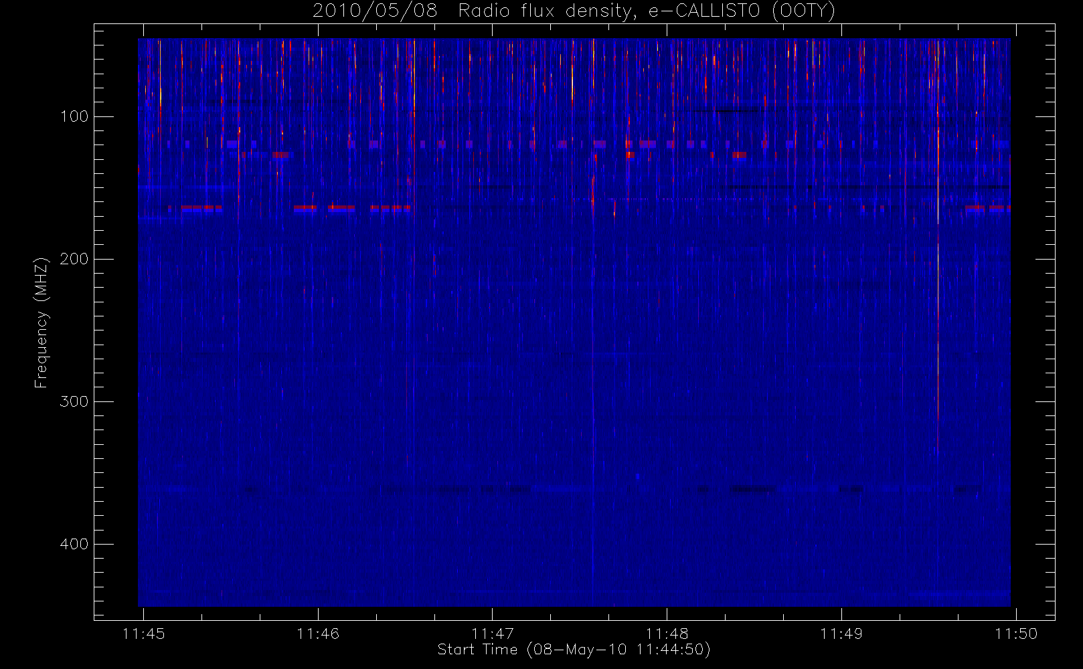Click the 100 MHz axis tick label
The height and width of the screenshot is (669, 1083).
(74, 116)
